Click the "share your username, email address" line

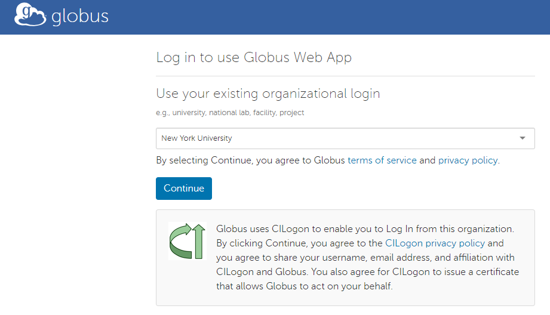coord(364,258)
